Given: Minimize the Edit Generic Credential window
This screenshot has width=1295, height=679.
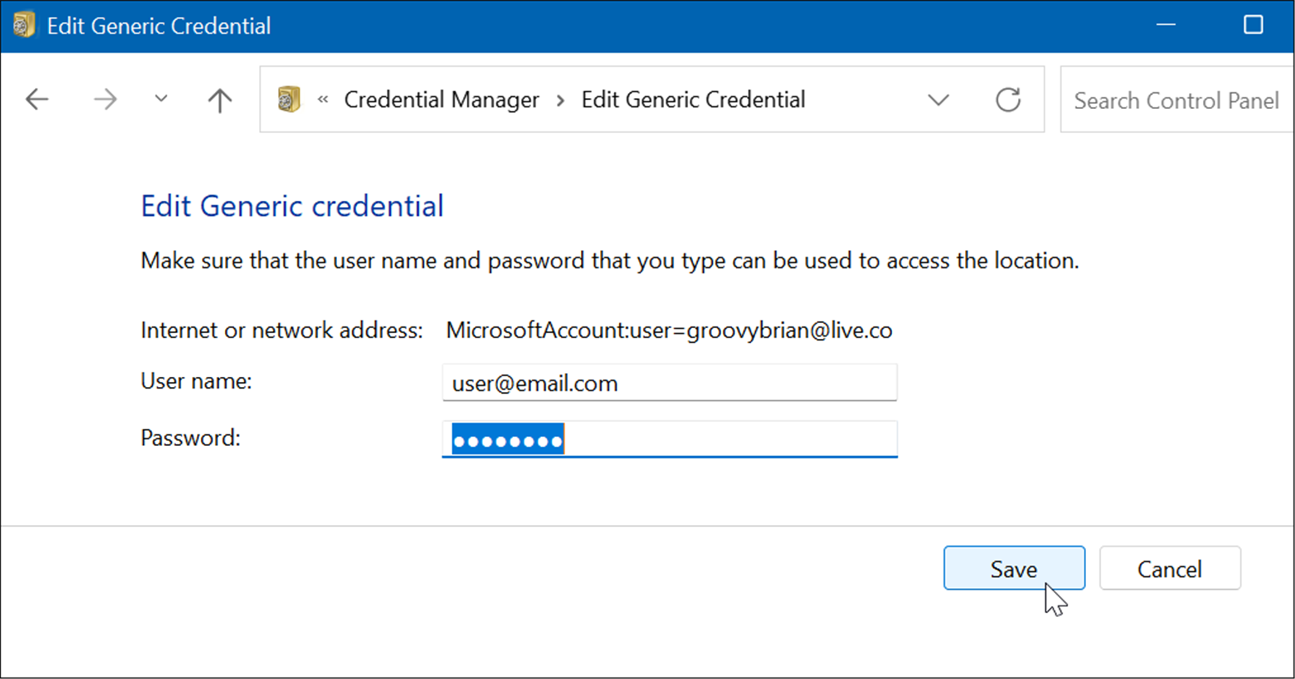Looking at the screenshot, I should tap(1166, 25).
